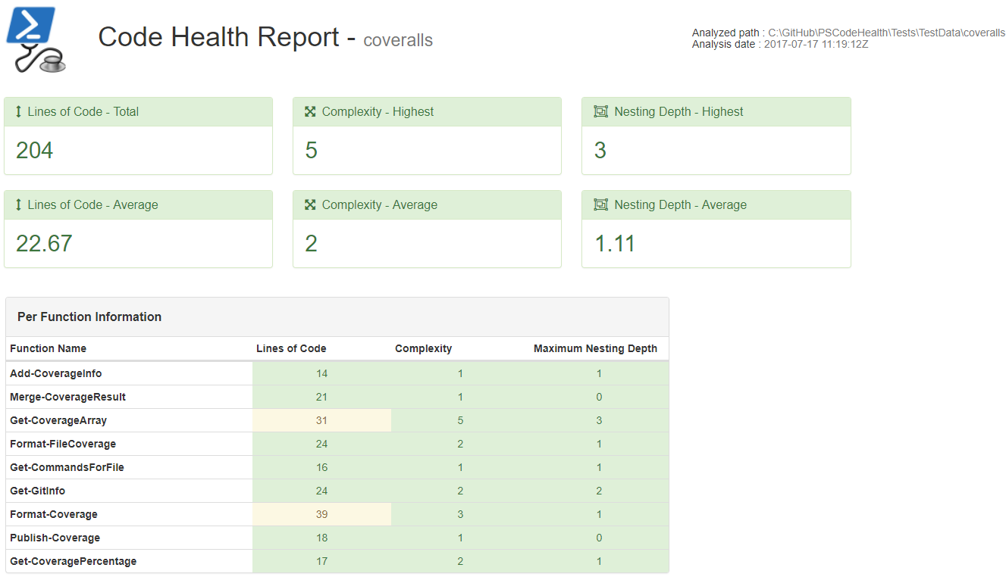This screenshot has height=577, width=1006.
Task: Click the complexity cell of Get-CoverageArray row
Action: click(460, 420)
